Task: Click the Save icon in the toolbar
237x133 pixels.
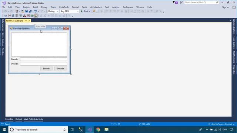Action: tap(26, 11)
